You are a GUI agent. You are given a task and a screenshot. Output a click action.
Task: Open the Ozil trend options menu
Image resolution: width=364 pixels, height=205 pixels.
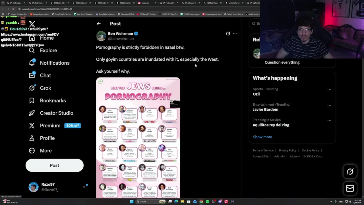329,90
